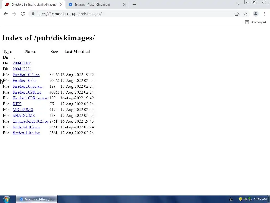View site security lock information
This screenshot has width=270, height=203.
(33, 14)
